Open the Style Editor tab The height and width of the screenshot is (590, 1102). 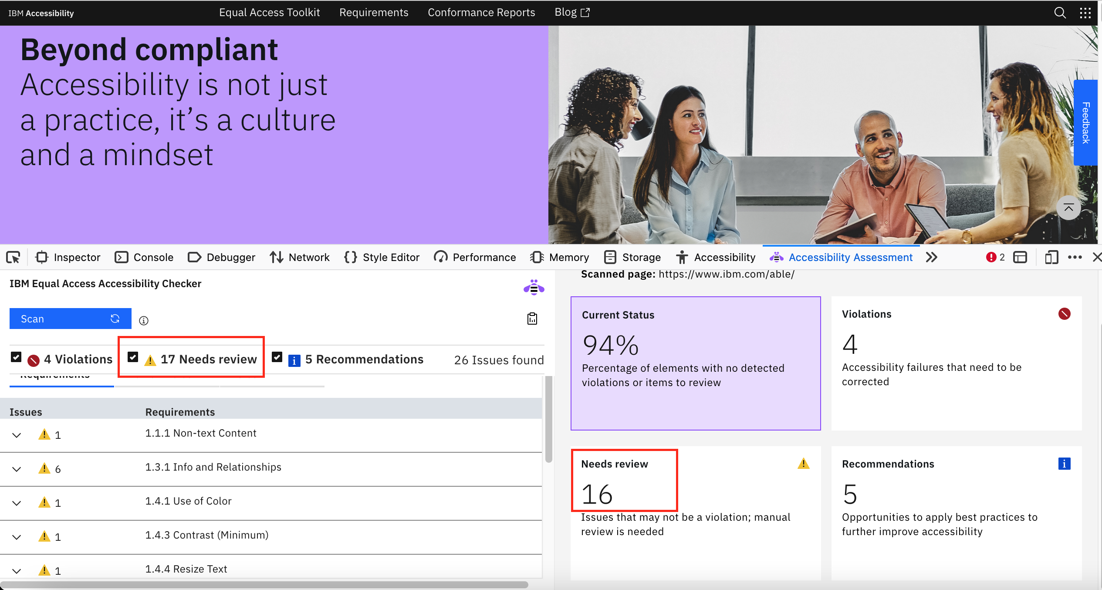(382, 257)
